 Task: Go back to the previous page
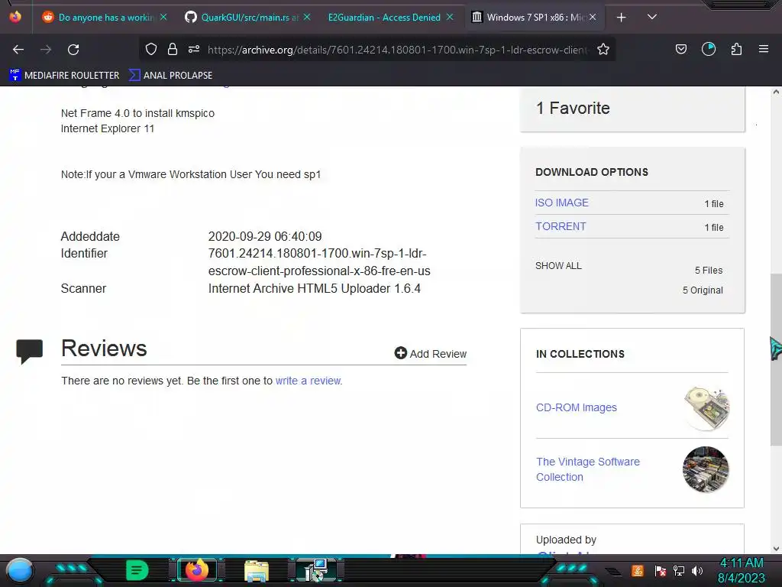(x=18, y=50)
